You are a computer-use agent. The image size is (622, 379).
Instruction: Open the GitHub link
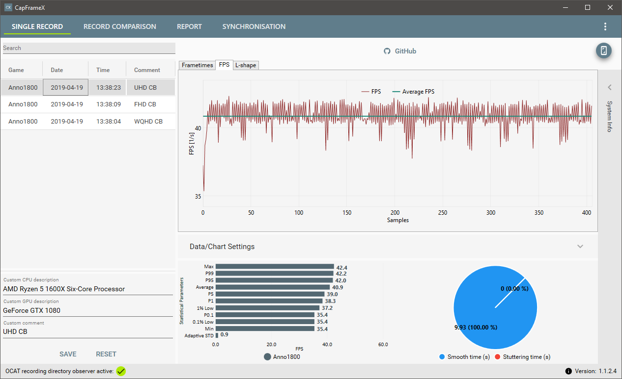click(406, 51)
